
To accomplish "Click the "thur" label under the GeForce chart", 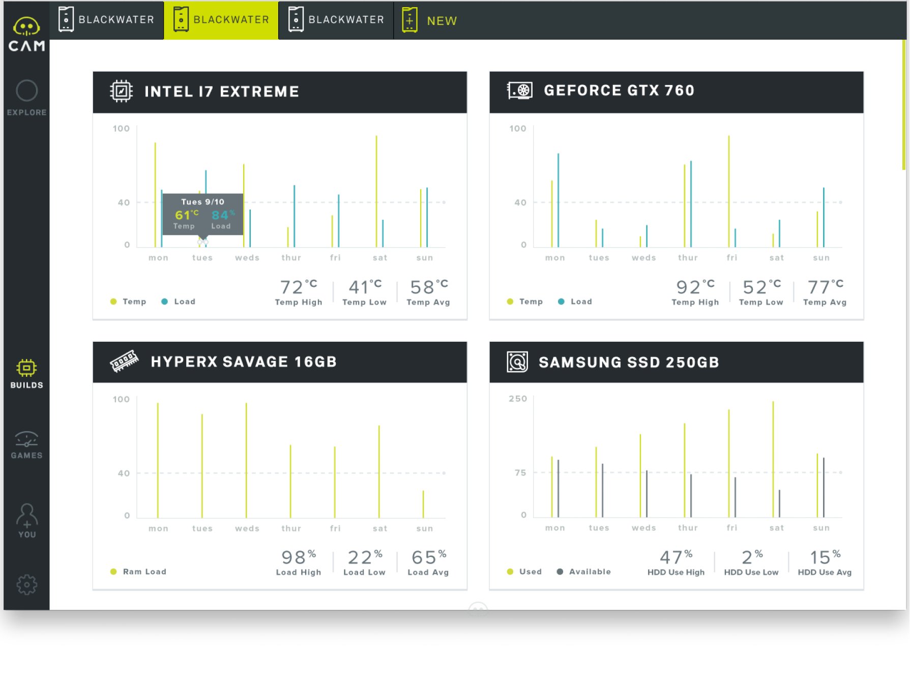I will tap(688, 258).
